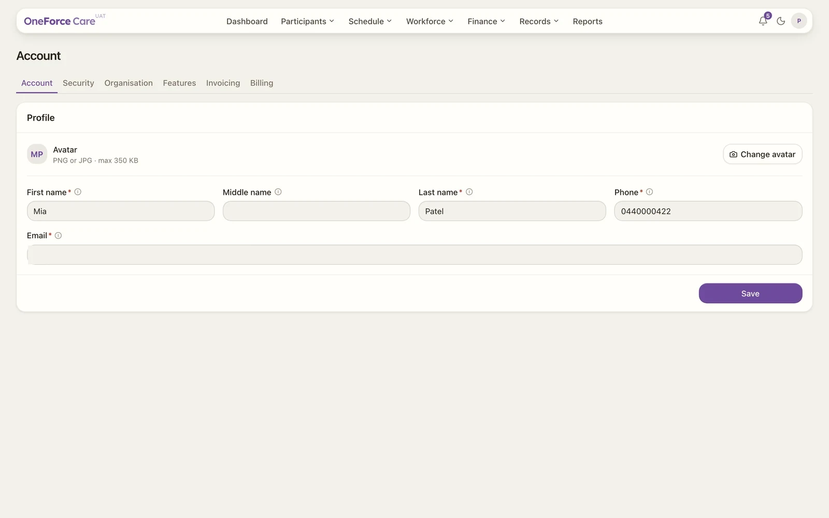The width and height of the screenshot is (829, 518).
Task: Expand the Workforce menu
Action: tap(430, 21)
